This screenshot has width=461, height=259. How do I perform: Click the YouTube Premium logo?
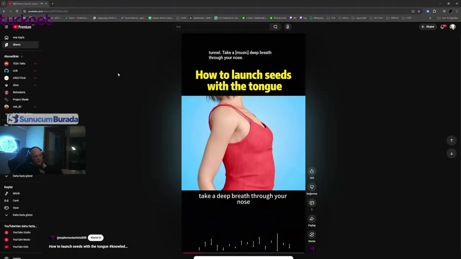coord(22,27)
